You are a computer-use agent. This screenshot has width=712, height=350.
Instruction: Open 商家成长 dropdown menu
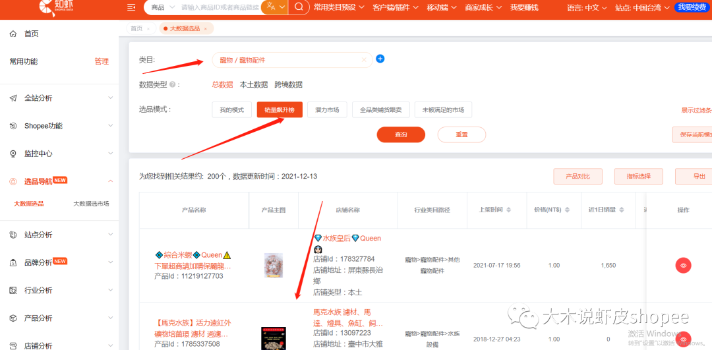tap(484, 7)
